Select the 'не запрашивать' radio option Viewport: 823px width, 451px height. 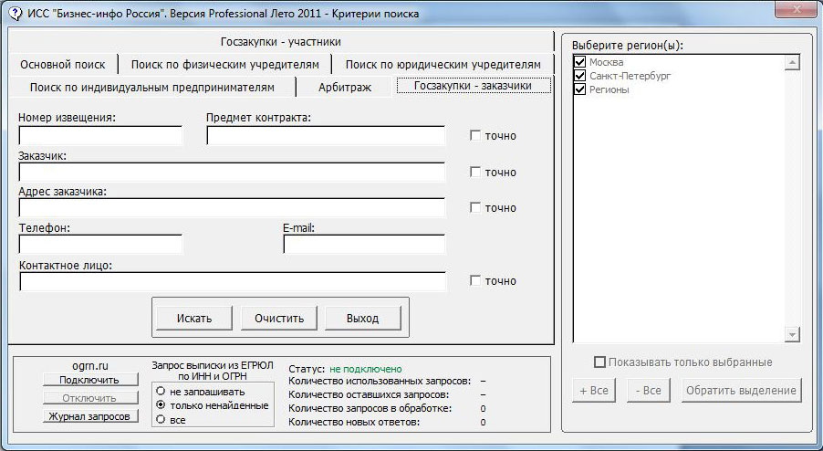pos(161,391)
